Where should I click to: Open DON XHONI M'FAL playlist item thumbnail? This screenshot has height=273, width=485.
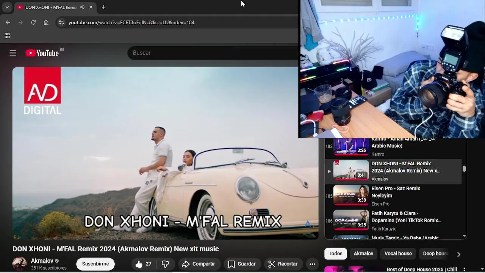click(351, 170)
